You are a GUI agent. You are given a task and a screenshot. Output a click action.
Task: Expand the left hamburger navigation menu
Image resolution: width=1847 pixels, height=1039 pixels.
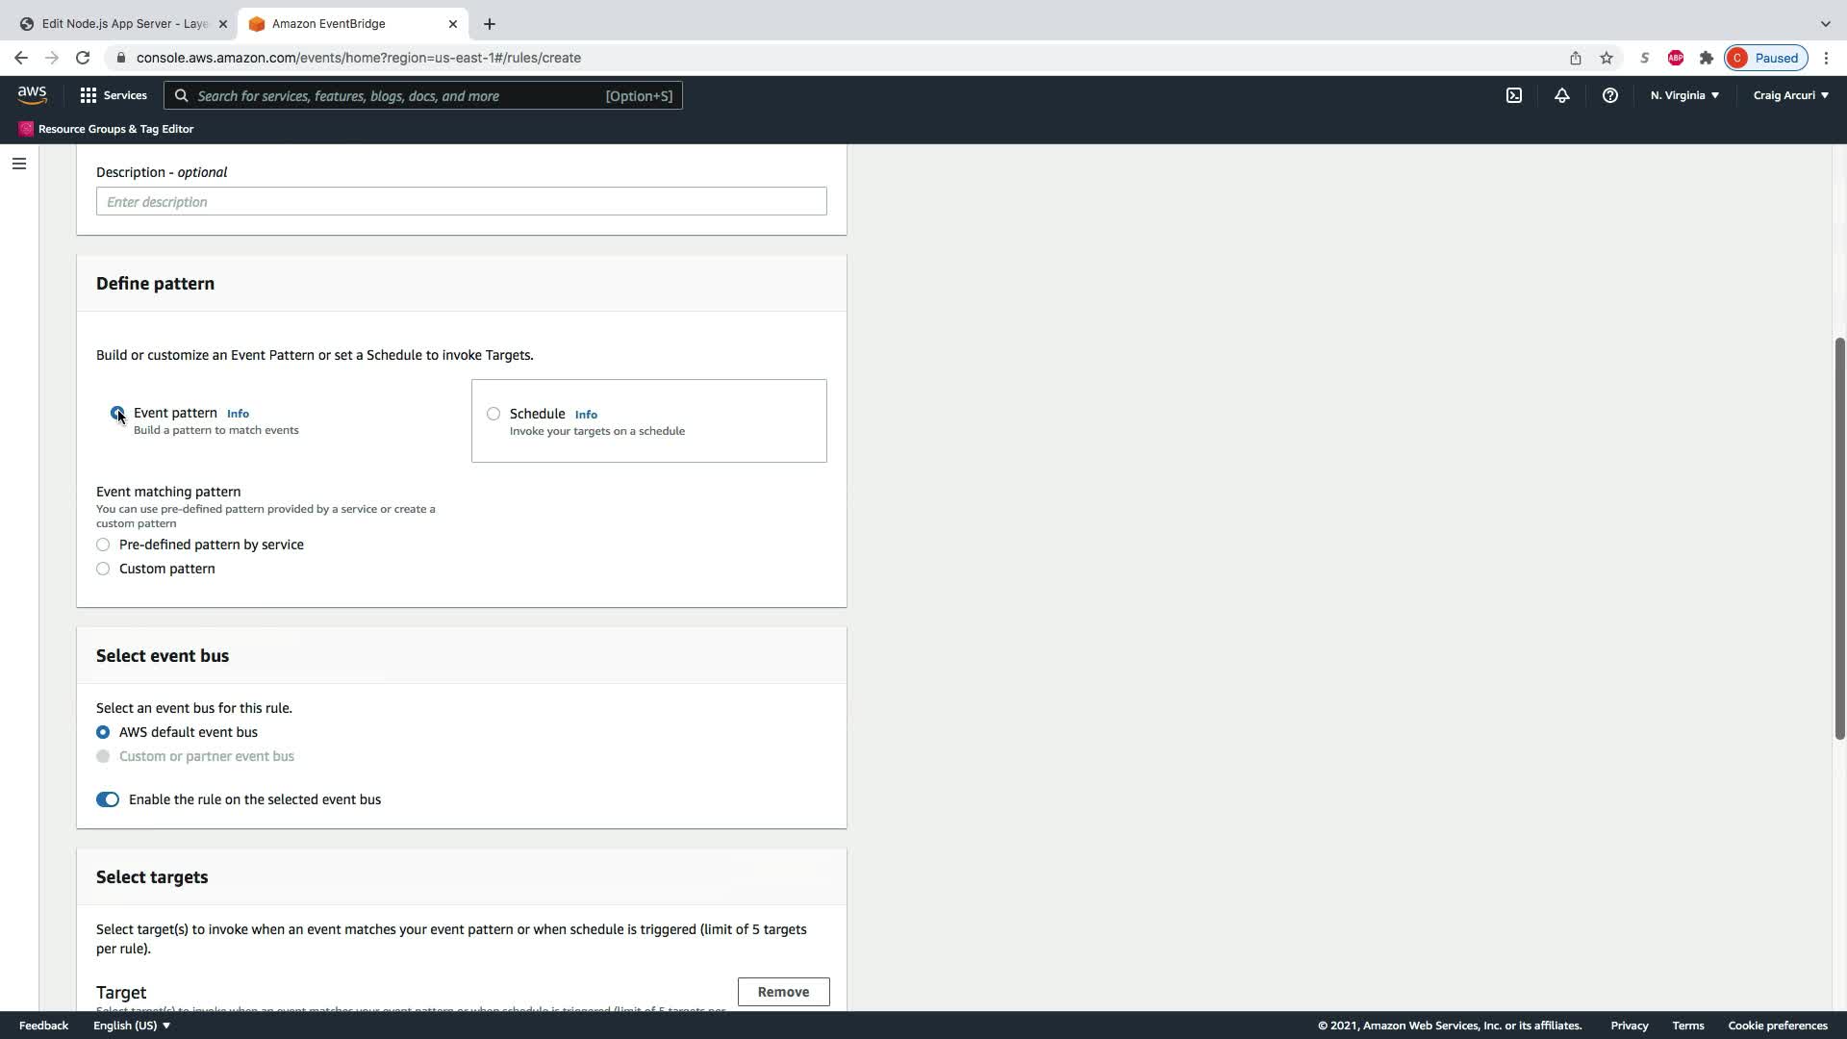coord(18,164)
